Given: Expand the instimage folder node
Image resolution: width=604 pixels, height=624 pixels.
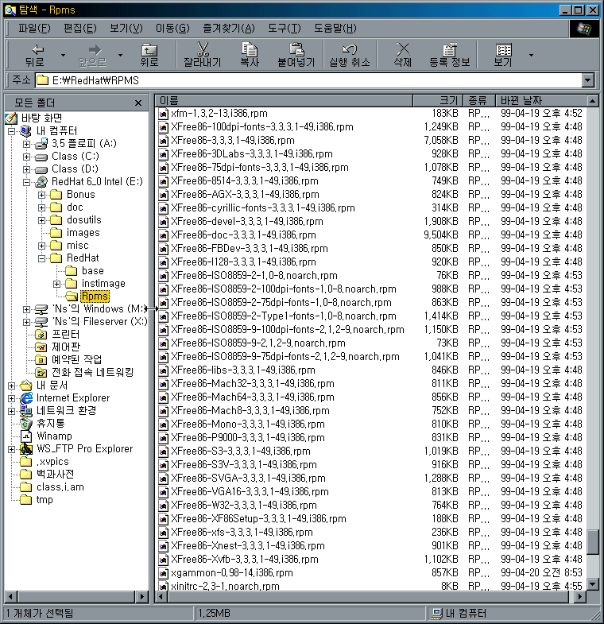Looking at the screenshot, I should (57, 284).
